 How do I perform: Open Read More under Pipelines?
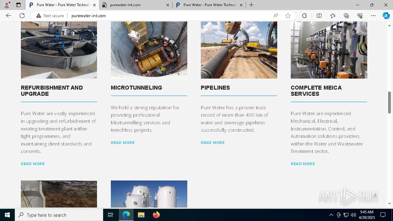click(x=212, y=142)
